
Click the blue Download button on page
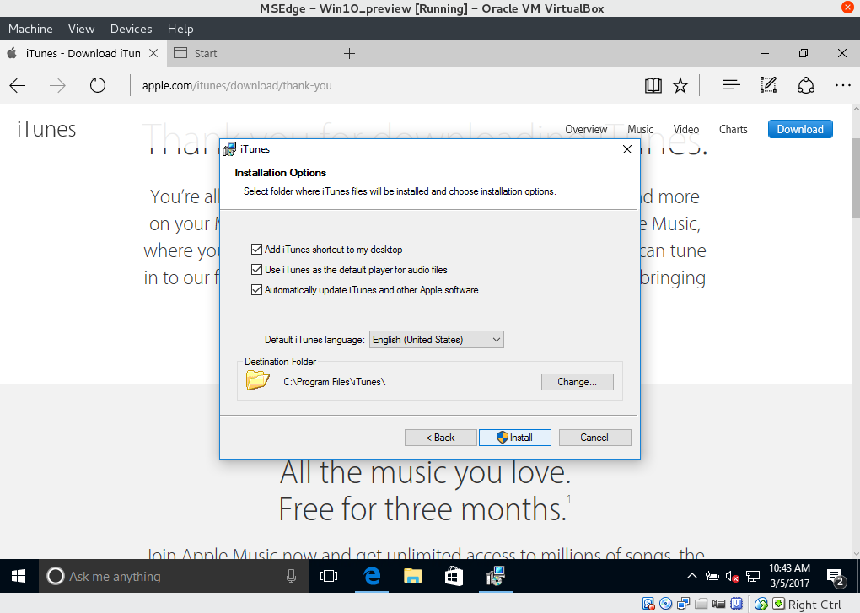pyautogui.click(x=800, y=129)
